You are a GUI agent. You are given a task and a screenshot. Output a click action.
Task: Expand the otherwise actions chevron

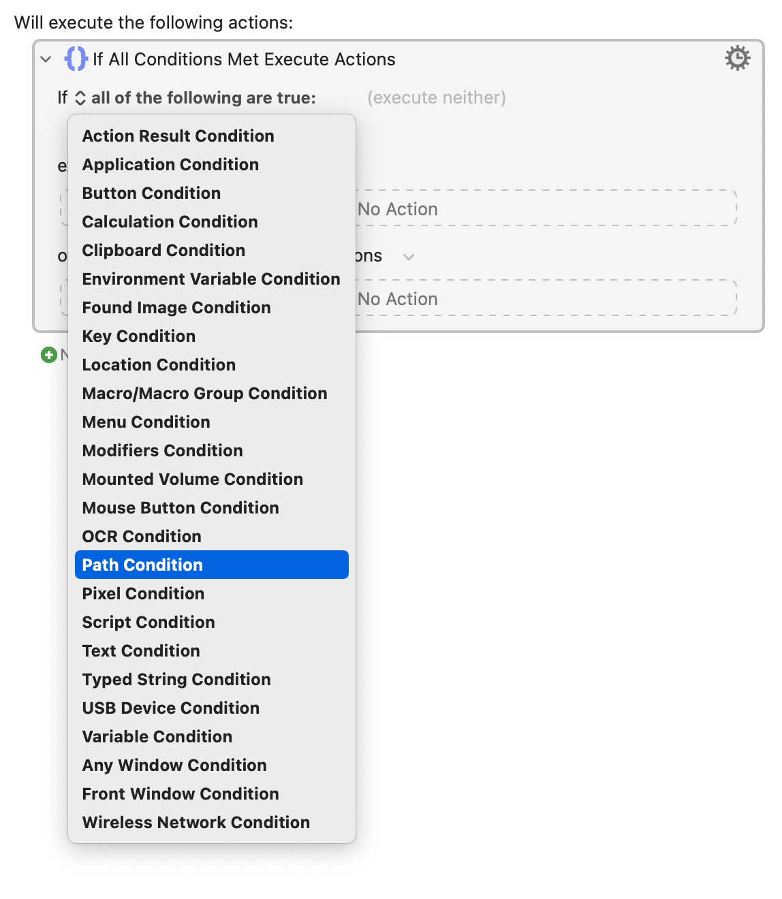409,257
